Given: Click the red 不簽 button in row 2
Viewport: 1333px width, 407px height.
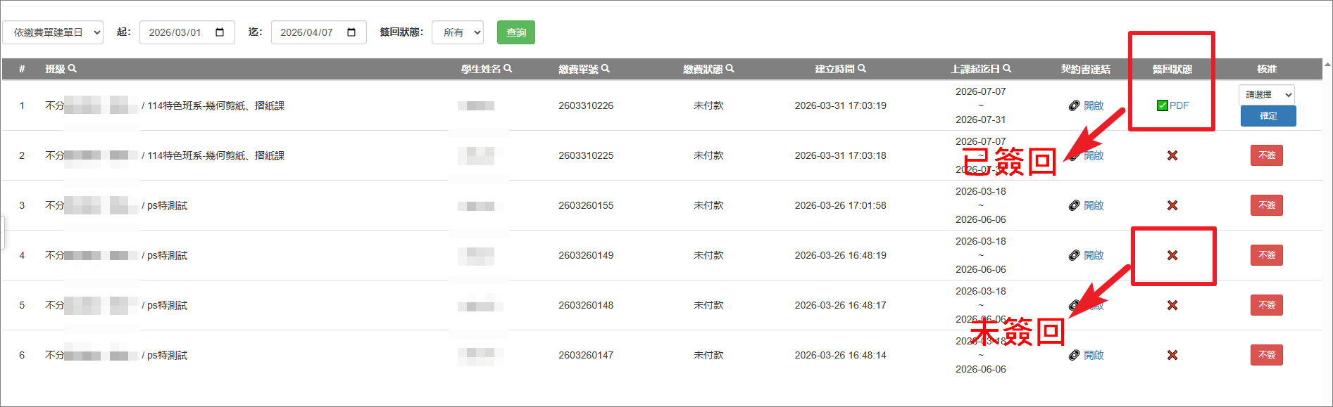Looking at the screenshot, I should 1266,155.
